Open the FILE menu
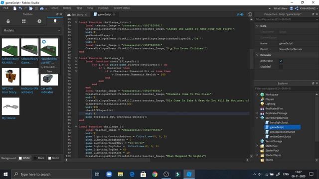Viewport: 319px width, 179px height. click(x=5, y=8)
